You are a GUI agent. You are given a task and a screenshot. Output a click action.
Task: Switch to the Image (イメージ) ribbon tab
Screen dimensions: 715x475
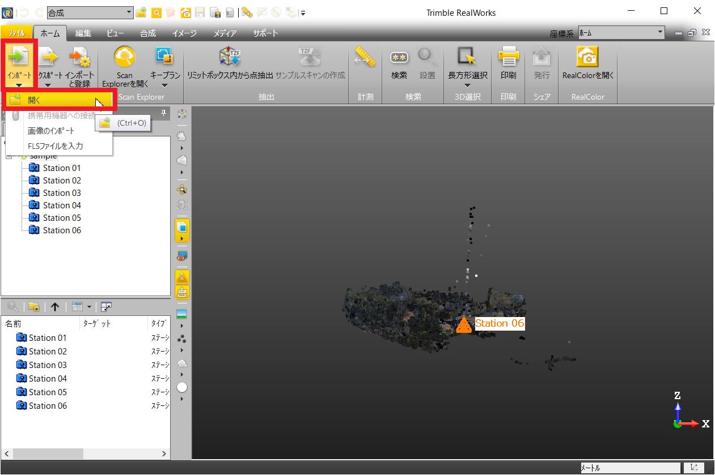pos(184,33)
